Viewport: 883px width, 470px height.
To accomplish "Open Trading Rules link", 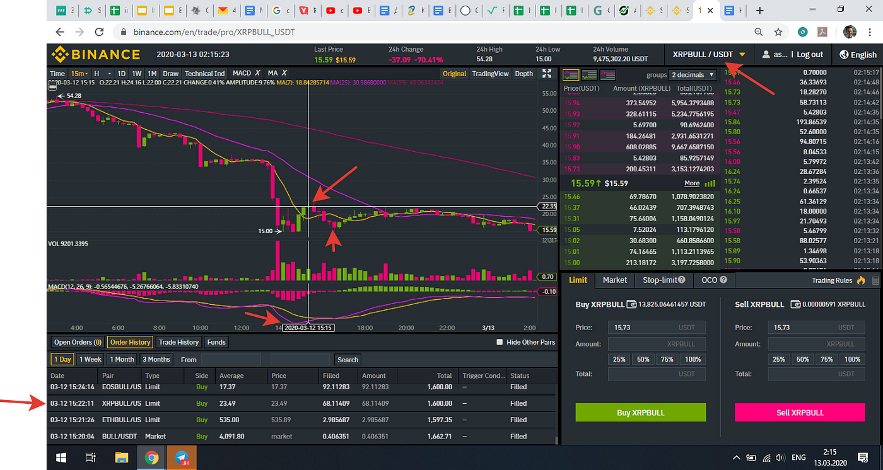I will (831, 280).
